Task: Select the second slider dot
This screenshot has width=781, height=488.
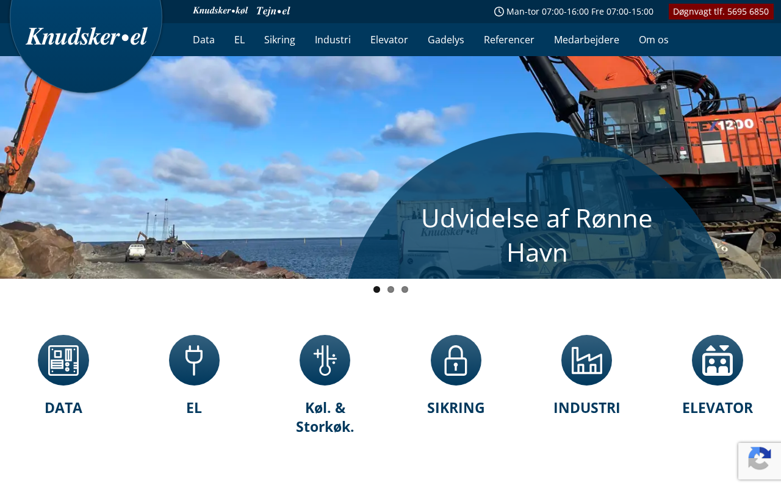Action: (391, 290)
